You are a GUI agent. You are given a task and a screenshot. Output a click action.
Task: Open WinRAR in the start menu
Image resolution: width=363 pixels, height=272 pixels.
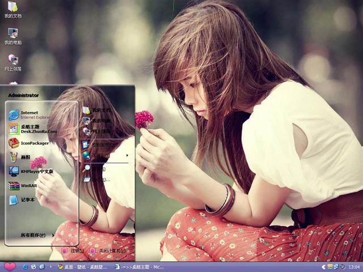coord(28,185)
